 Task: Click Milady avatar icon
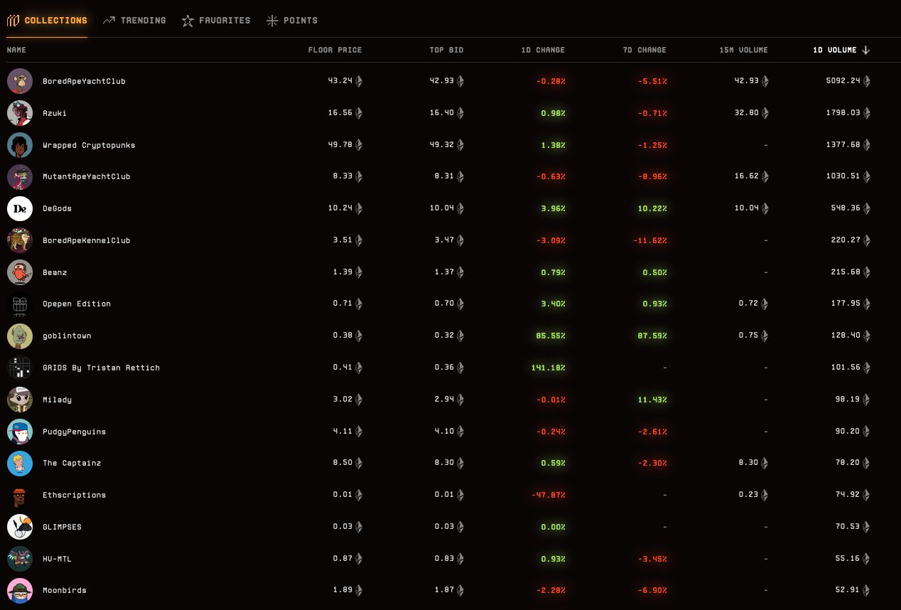click(x=20, y=400)
